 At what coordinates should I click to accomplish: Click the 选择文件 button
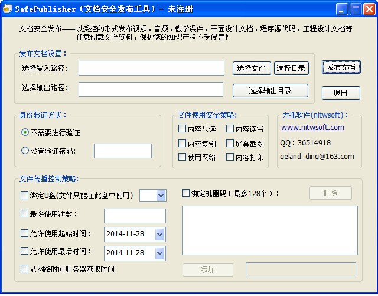tap(252, 69)
